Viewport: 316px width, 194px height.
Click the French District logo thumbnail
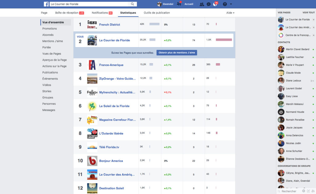click(x=92, y=25)
